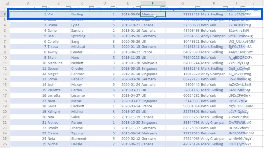Select column E header

128,3
